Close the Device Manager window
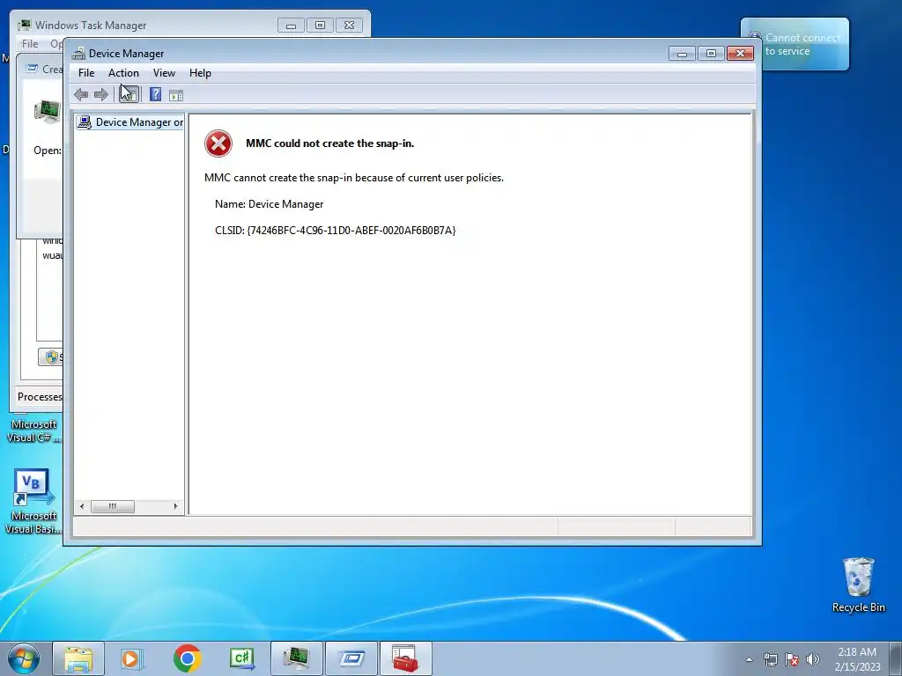 [740, 54]
